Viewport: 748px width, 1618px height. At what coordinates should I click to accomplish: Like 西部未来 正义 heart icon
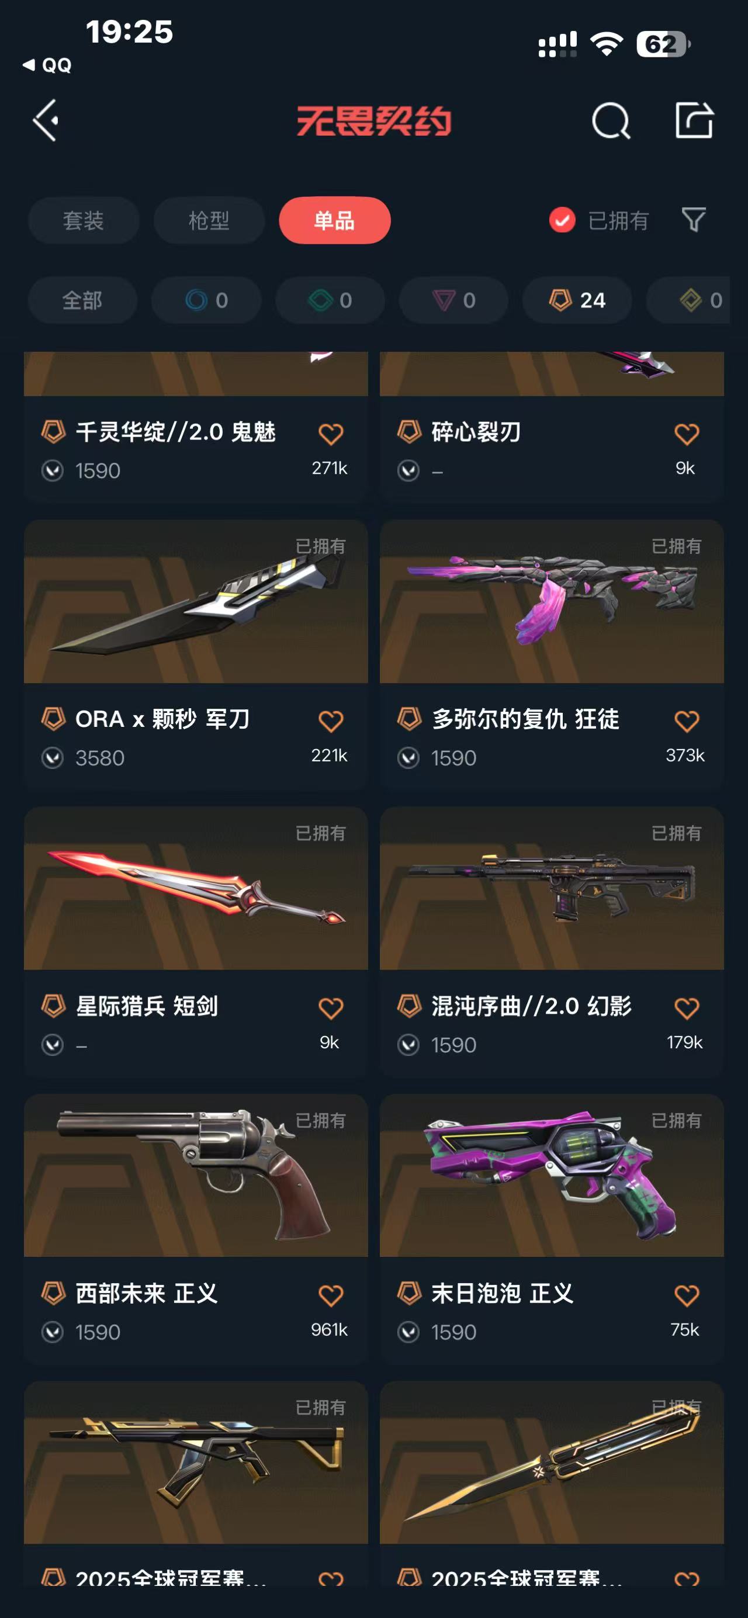pos(331,1295)
